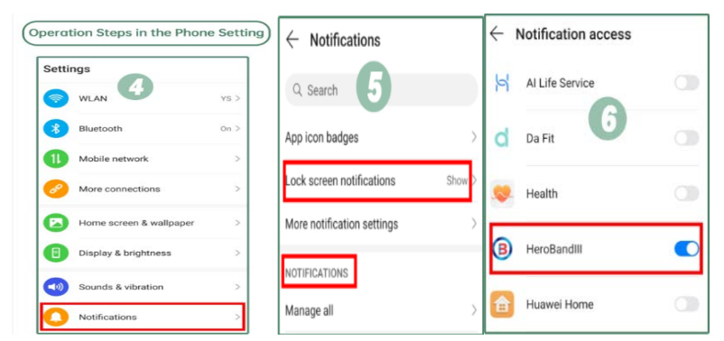Screen dimensions: 724x341
Task: Open the WLAN wifi icon
Action: click(55, 98)
